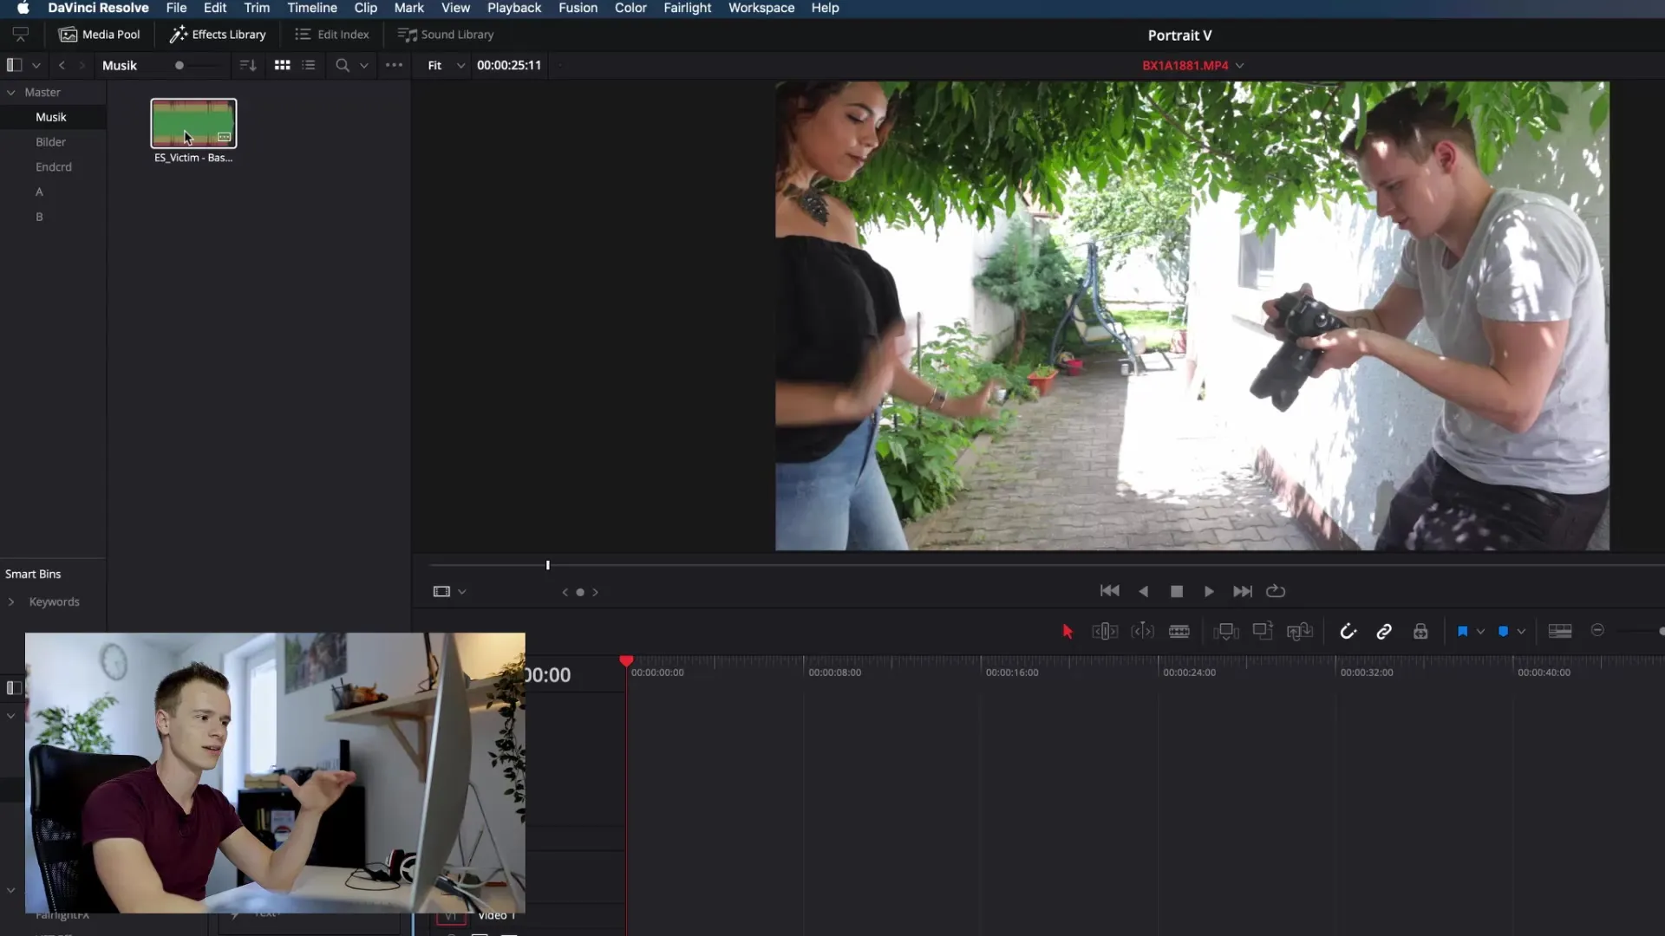Click the timeline playhead at 00:00:00:00
Viewport: 1665px width, 936px height.
(626, 661)
